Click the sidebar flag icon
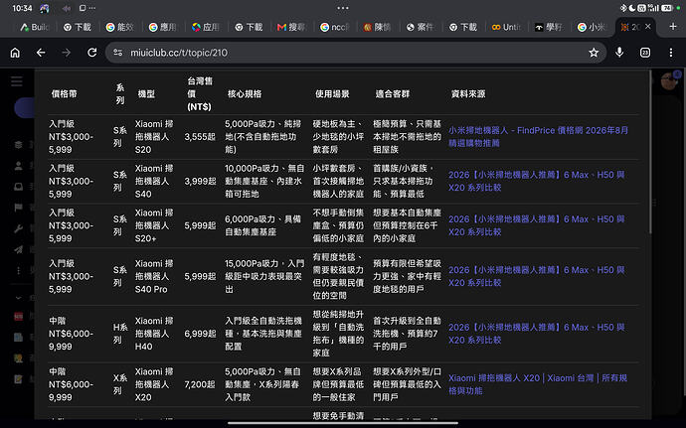The width and height of the screenshot is (686, 428). tap(18, 208)
